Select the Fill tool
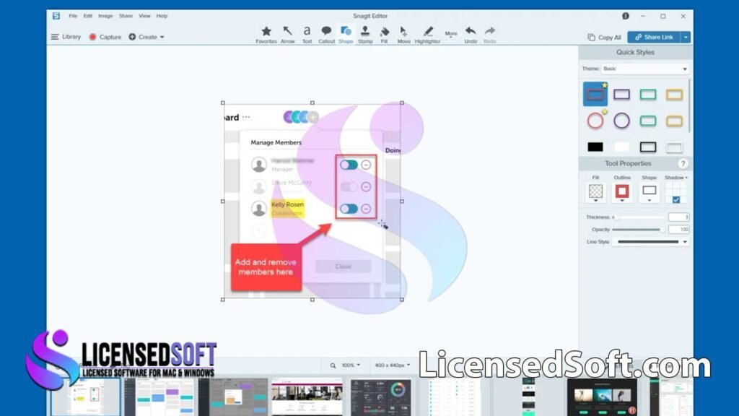The width and height of the screenshot is (739, 416). pyautogui.click(x=384, y=35)
